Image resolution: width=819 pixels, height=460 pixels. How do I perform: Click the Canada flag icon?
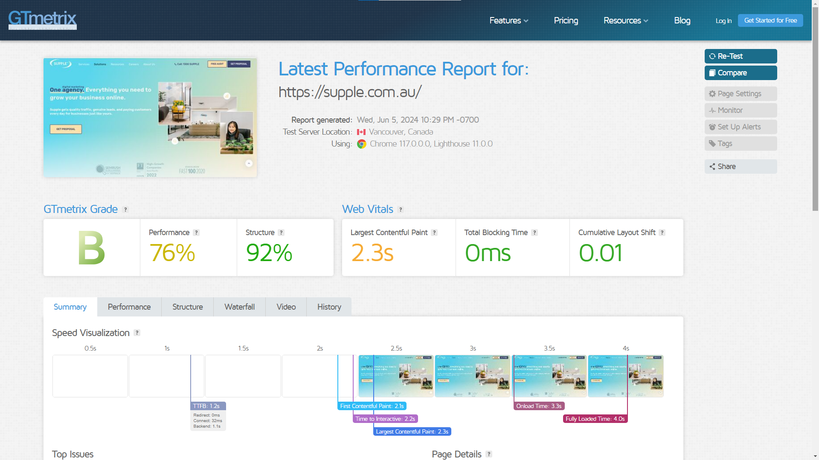tap(361, 132)
